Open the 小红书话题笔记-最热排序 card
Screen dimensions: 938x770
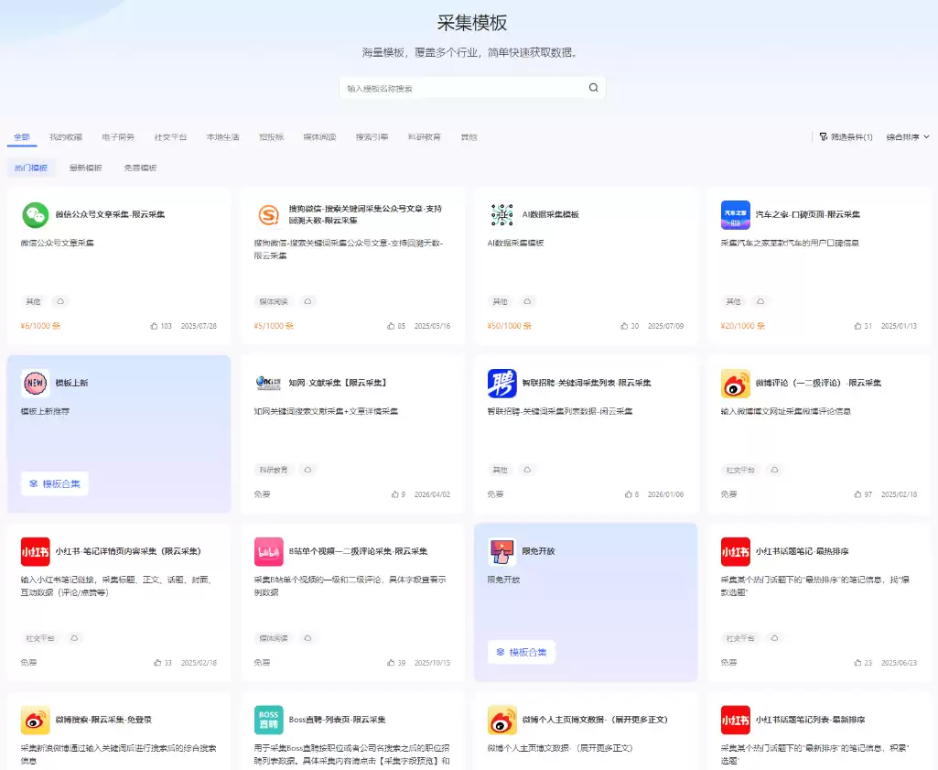pos(819,602)
